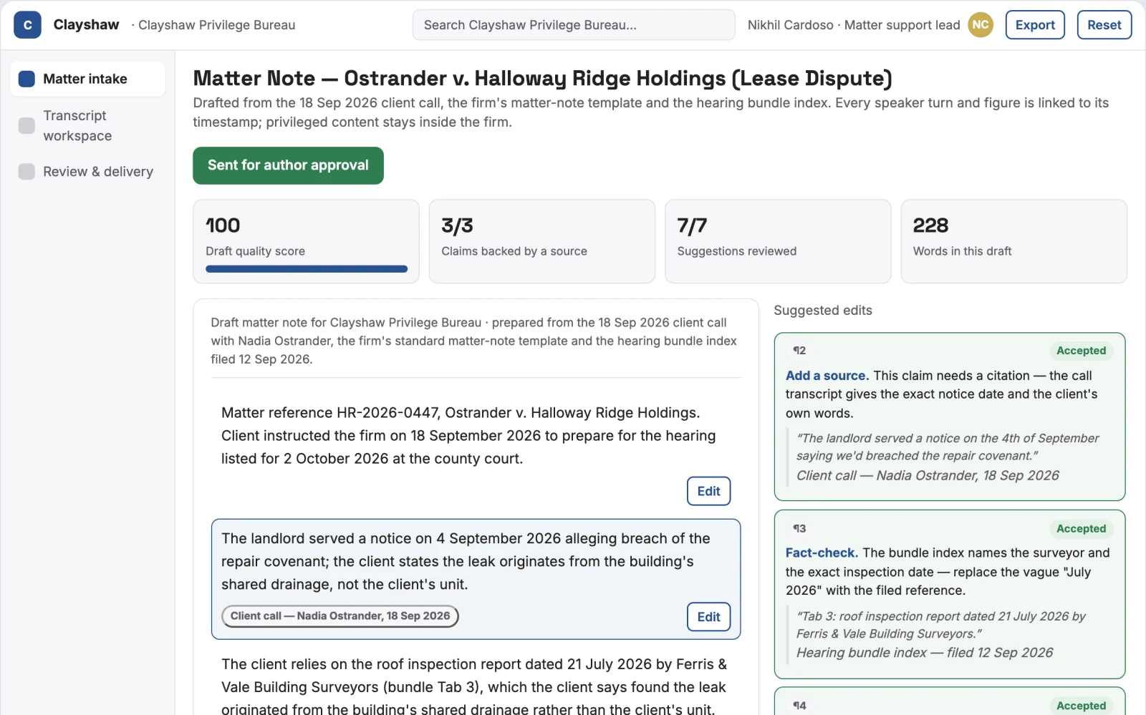Go to Review & delivery
Screen dimensions: 1146x715
pos(87,172)
